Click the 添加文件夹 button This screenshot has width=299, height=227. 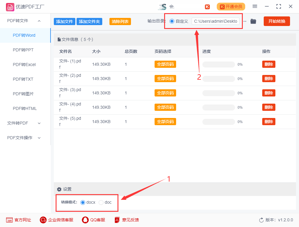(x=89, y=22)
